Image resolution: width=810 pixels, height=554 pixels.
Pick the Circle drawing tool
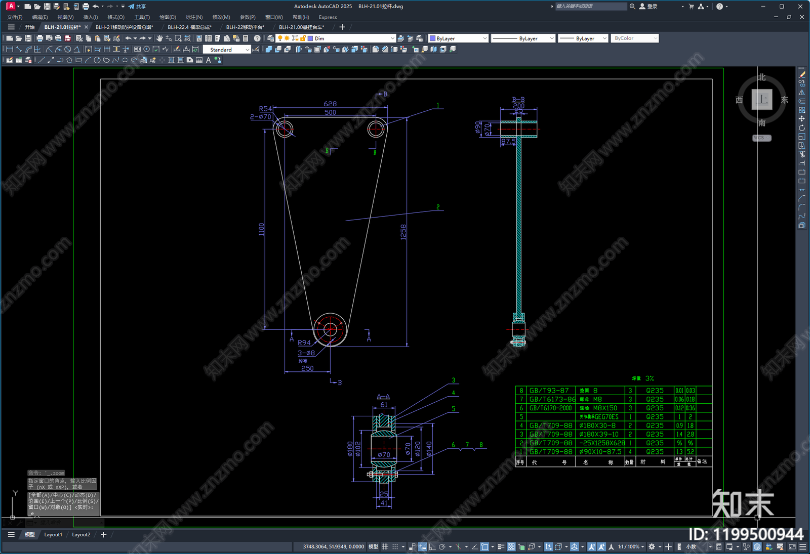97,60
